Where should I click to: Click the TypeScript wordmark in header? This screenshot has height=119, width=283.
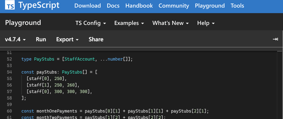tap(39, 5)
